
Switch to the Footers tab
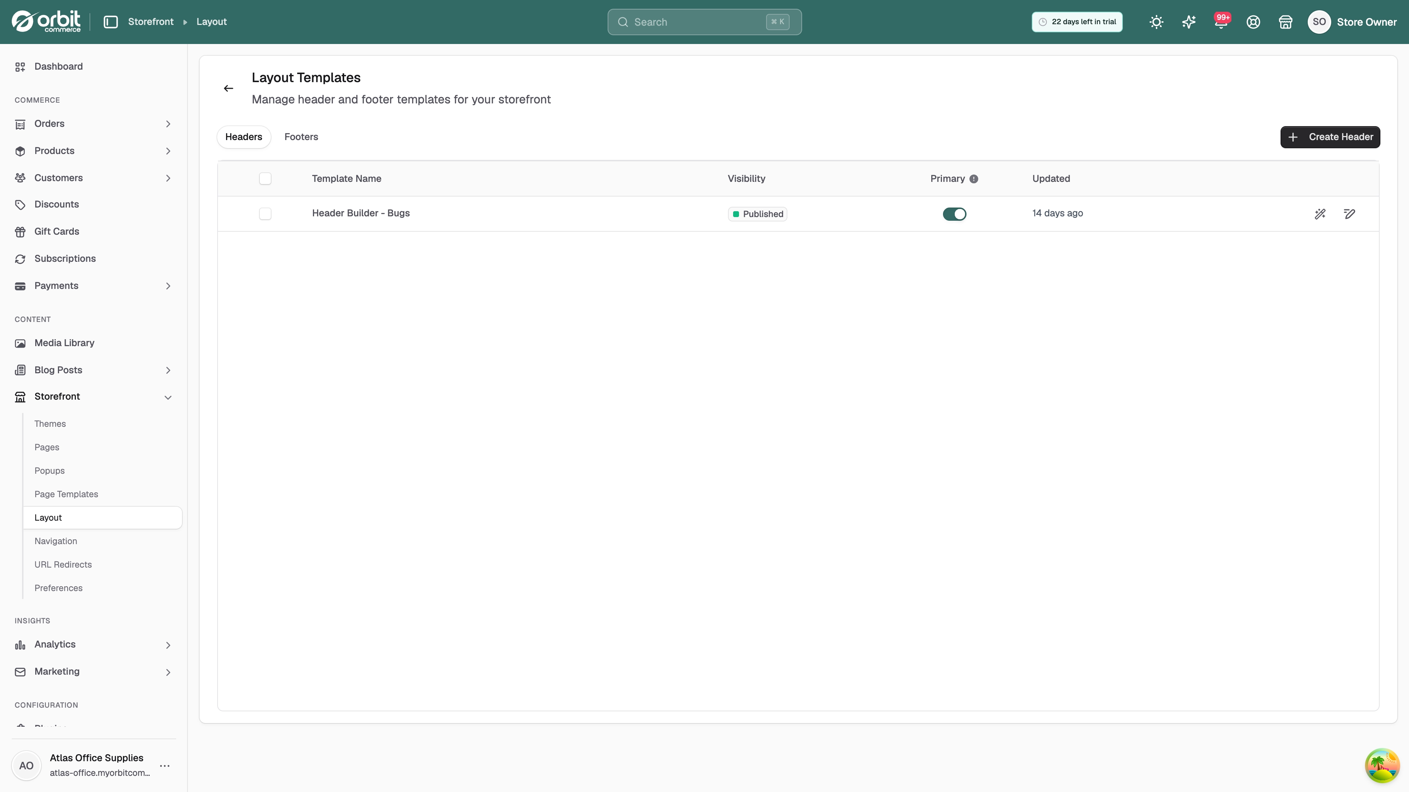(301, 137)
